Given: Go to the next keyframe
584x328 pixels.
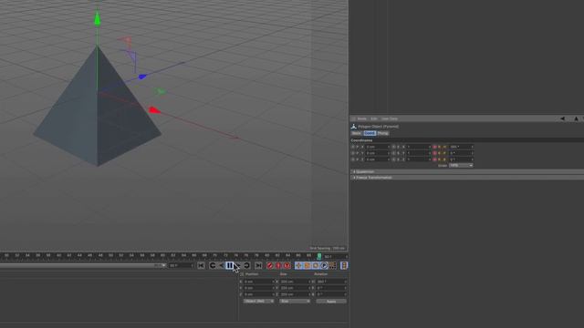Looking at the screenshot, I should pos(246,265).
